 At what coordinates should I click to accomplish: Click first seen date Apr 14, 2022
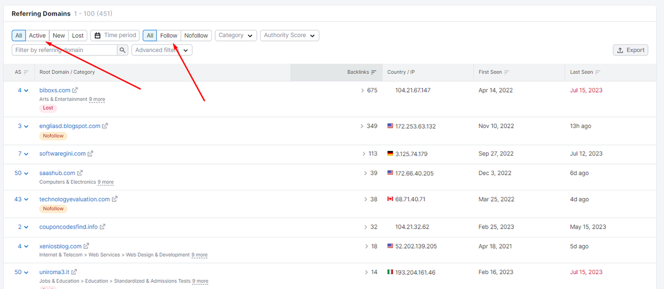point(496,90)
